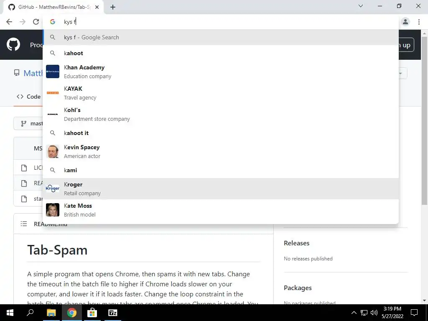Open the notification center icon
Viewport: 428px width, 321px height.
(414, 313)
